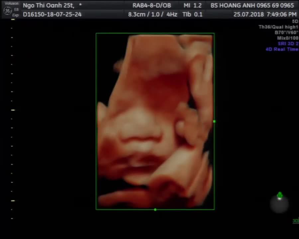Click the date and time '25.07.2018 7:49:06 PM'
Screen dimensions: 299x239
265,15
